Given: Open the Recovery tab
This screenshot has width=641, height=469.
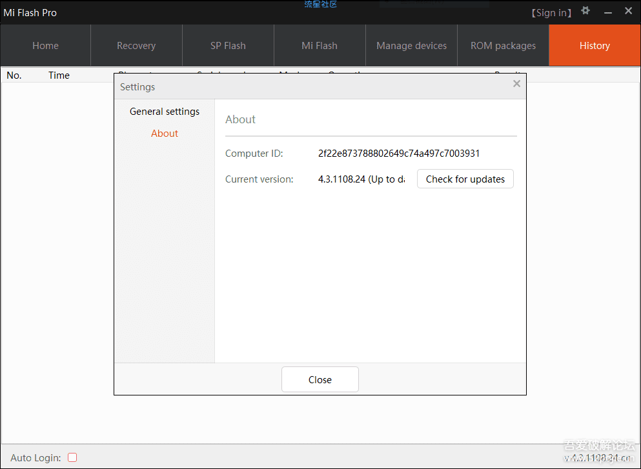Looking at the screenshot, I should [136, 45].
